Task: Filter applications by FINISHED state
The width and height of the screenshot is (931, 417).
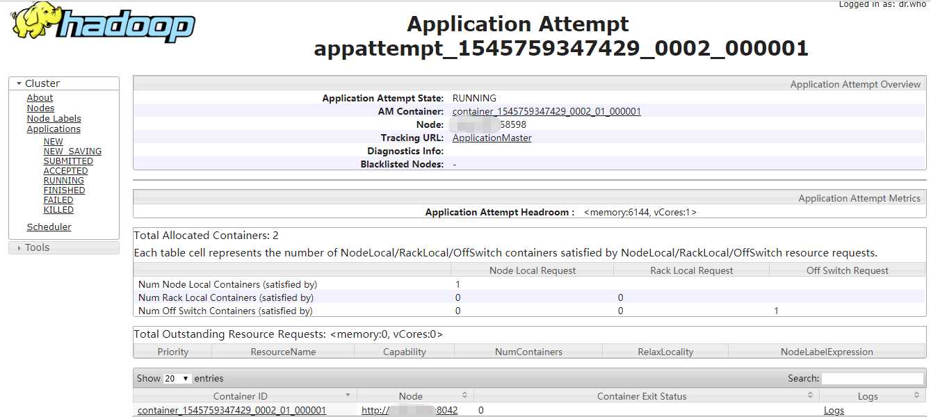Action: [x=64, y=190]
